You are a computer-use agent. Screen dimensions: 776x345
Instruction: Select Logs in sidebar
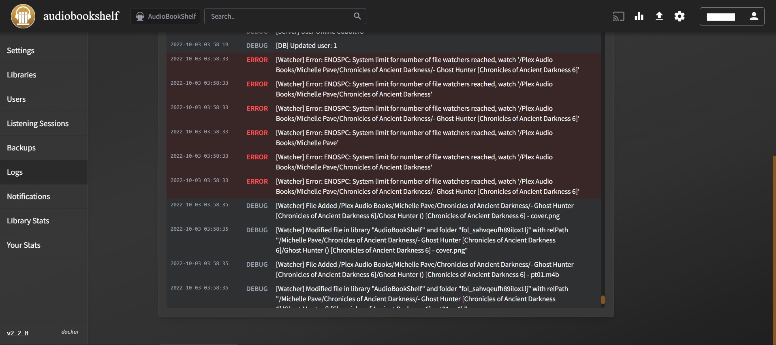pyautogui.click(x=44, y=172)
